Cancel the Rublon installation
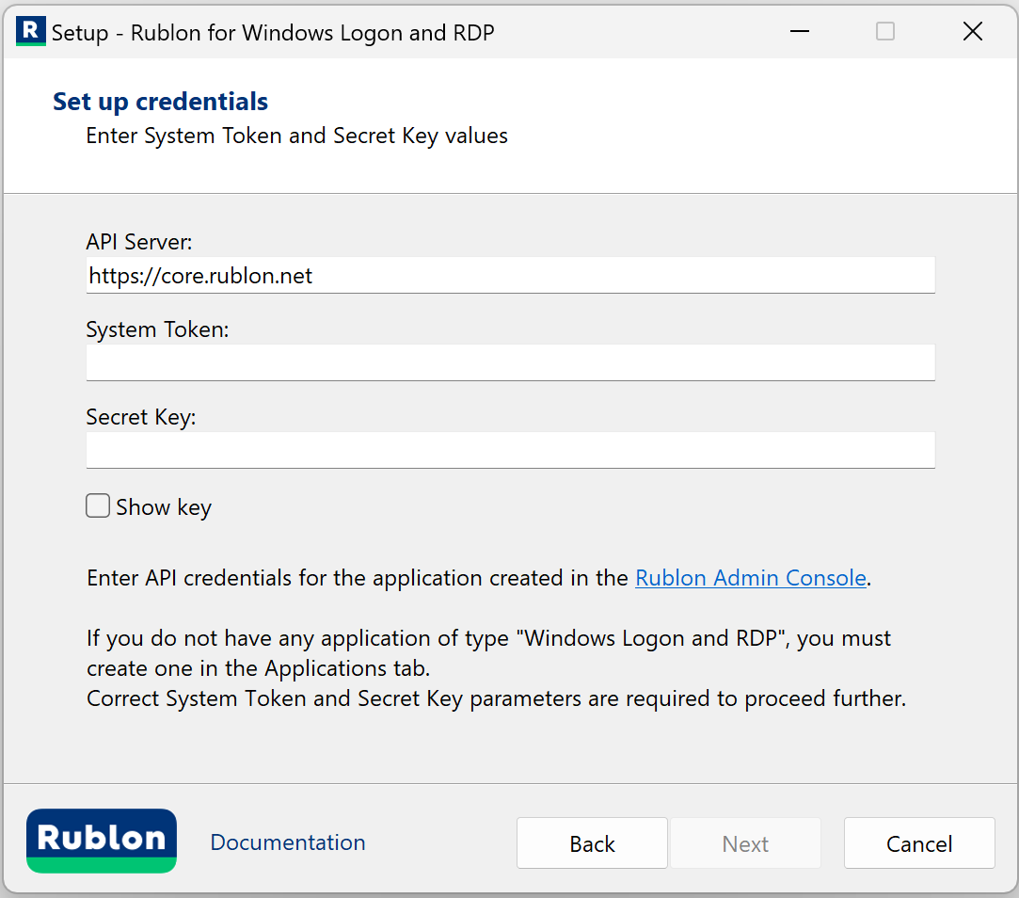Image resolution: width=1019 pixels, height=898 pixels. coord(919,843)
